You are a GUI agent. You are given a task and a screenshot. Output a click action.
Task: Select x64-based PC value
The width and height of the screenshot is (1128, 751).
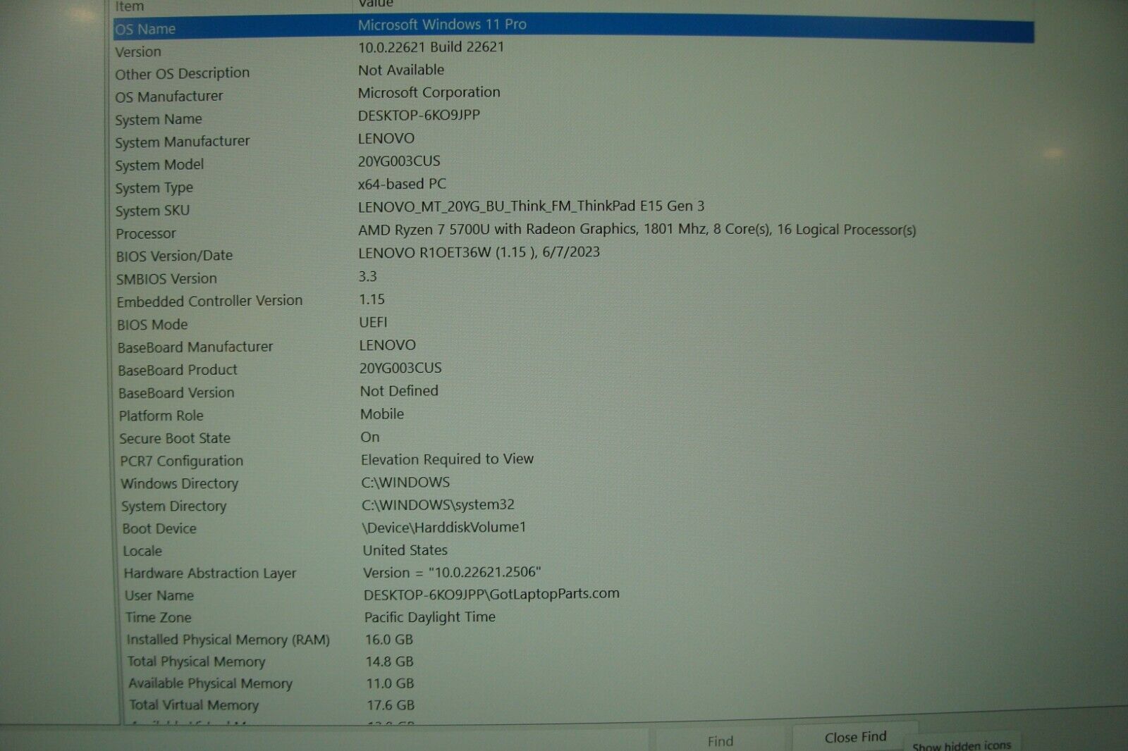click(402, 184)
